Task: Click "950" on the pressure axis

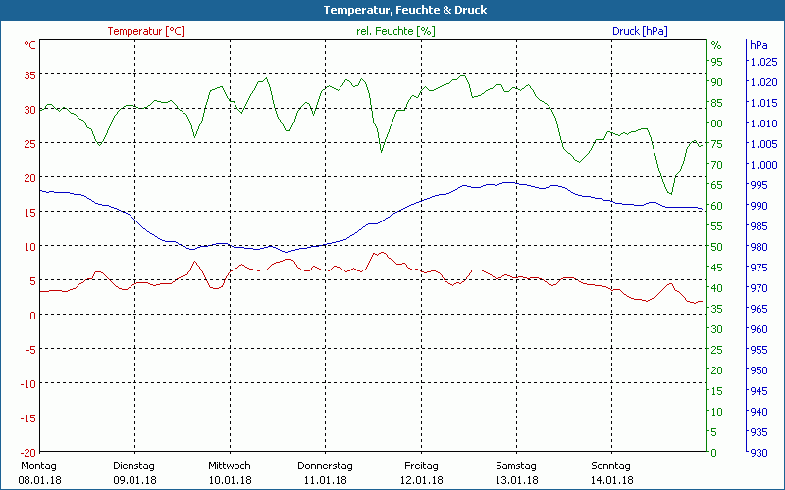Action: click(759, 370)
